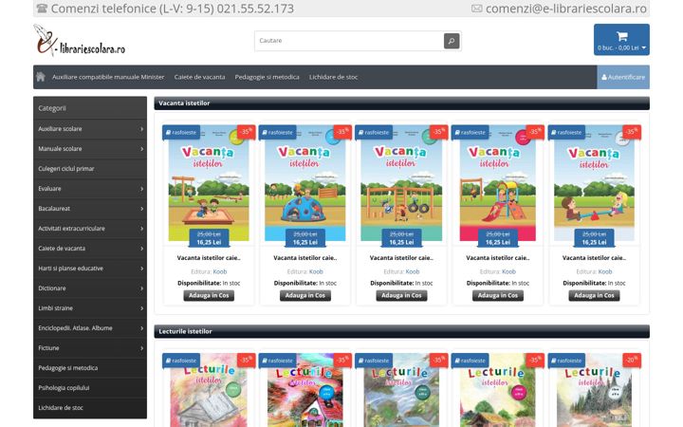Add sandbox Vacanta istetilor book to cart

(209, 295)
